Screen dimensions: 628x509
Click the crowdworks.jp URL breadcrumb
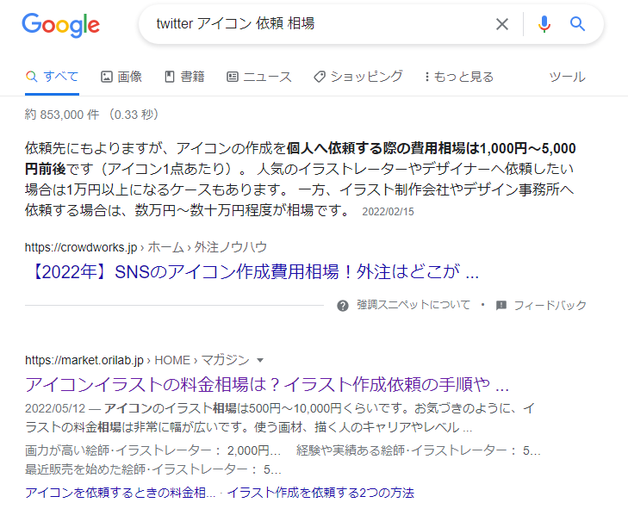tap(146, 247)
